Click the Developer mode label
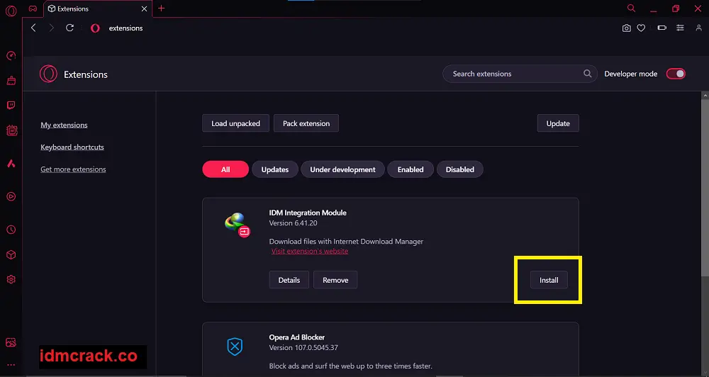709x377 pixels. pos(631,74)
